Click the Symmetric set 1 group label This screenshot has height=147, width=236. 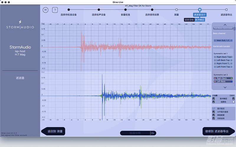[220, 54]
